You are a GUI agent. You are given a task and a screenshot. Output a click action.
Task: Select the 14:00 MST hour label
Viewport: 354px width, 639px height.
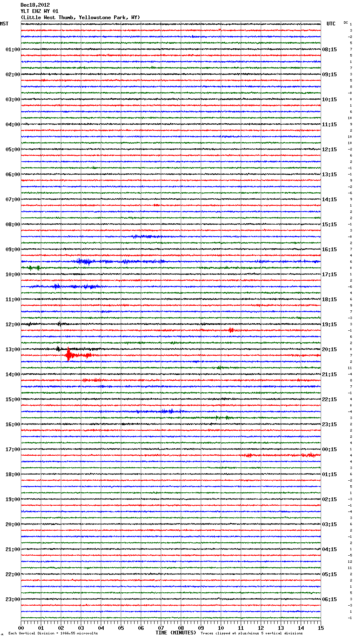coord(13,374)
